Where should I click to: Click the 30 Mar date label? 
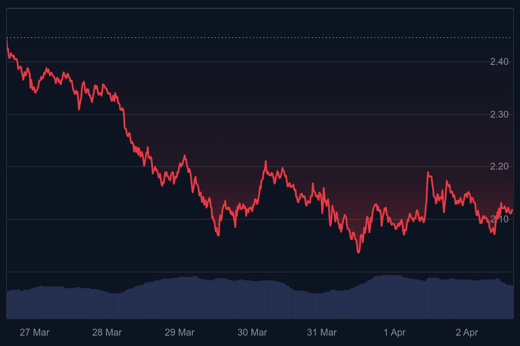pos(252,333)
